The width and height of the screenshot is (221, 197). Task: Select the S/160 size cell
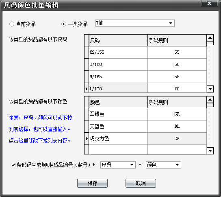118,64
